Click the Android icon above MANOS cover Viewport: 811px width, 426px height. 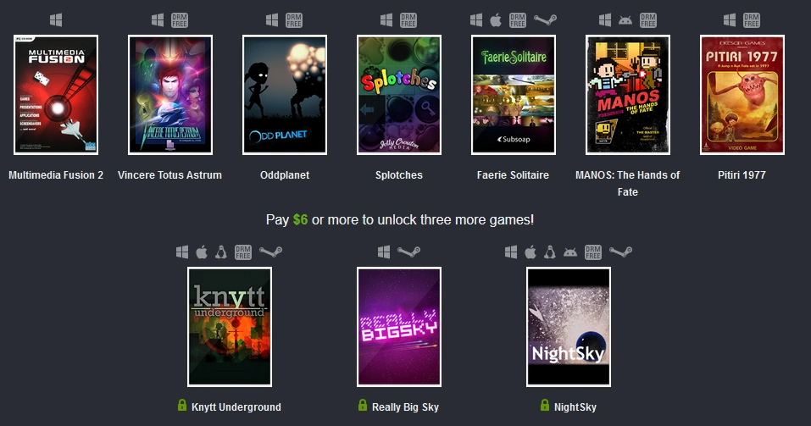625,20
